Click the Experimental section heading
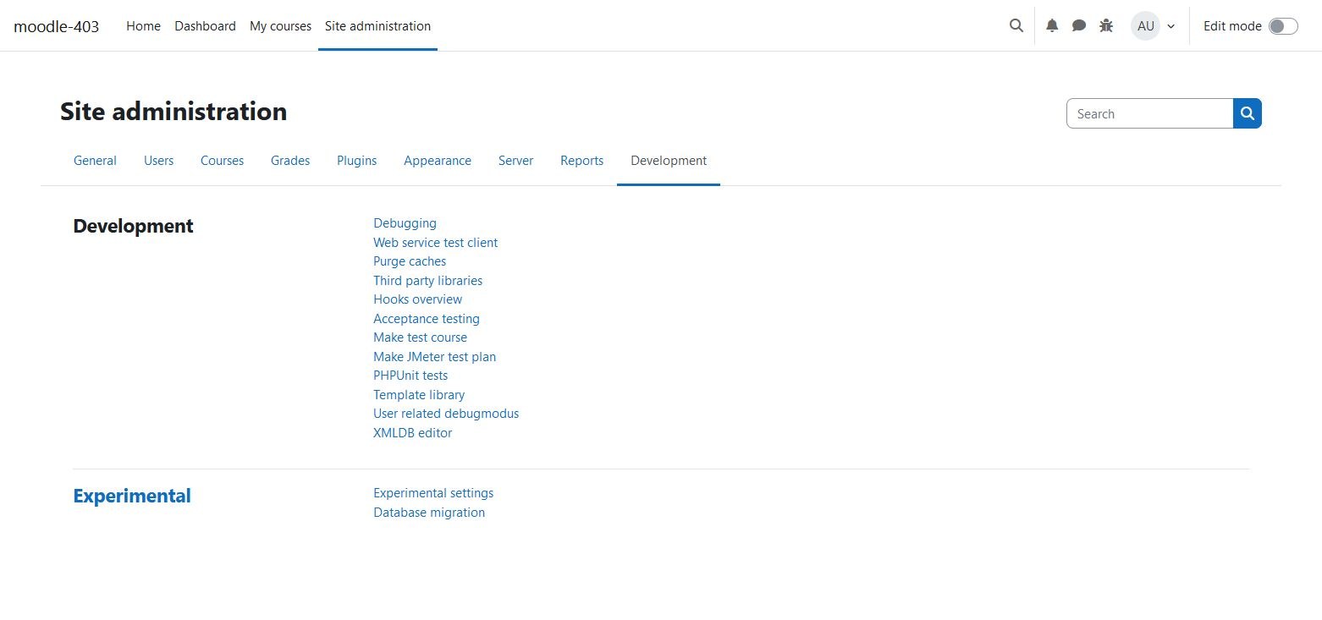 [132, 496]
